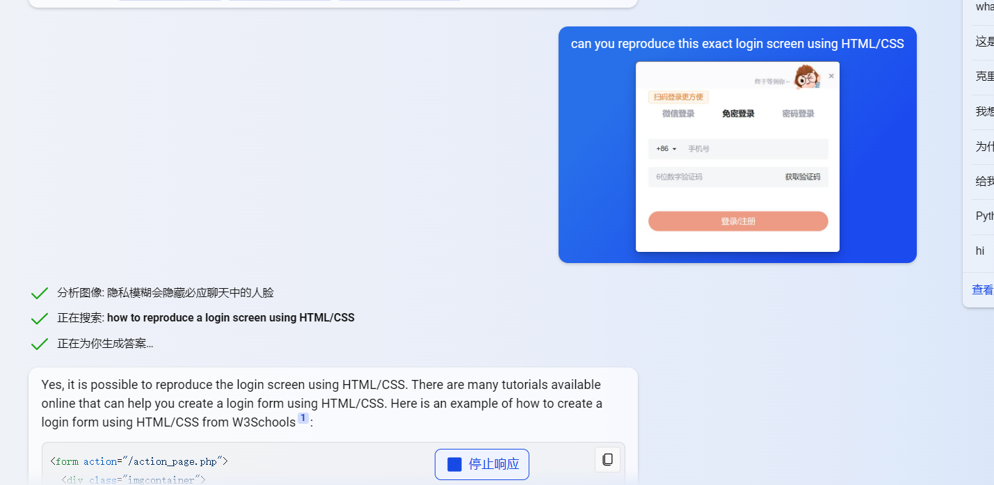Open the recent chat titled hi
Screen dimensions: 994x485
(980, 251)
